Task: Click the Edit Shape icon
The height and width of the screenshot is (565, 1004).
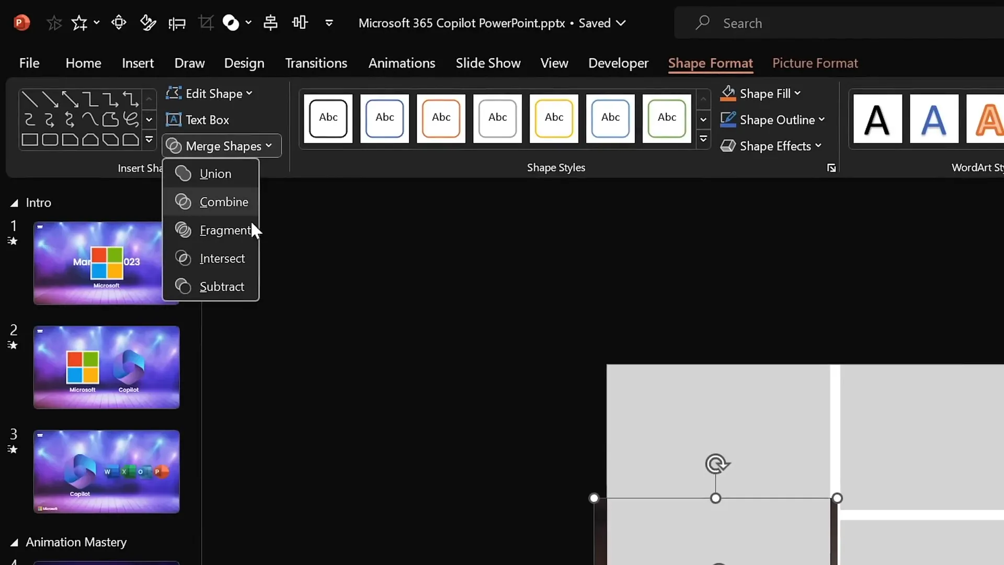Action: (x=174, y=93)
